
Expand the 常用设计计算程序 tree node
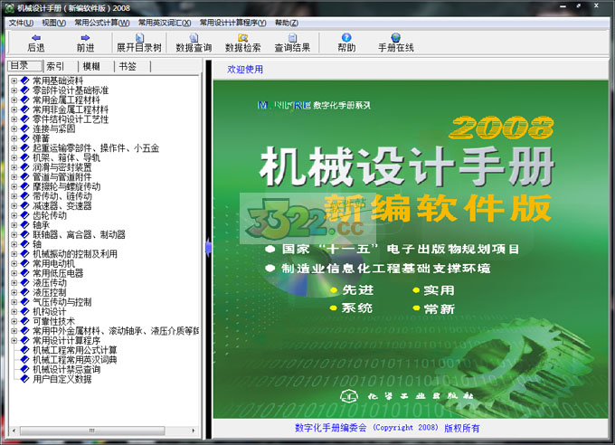tap(14, 341)
